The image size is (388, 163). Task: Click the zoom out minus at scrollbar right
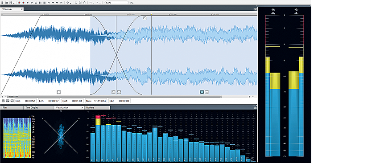point(252,97)
